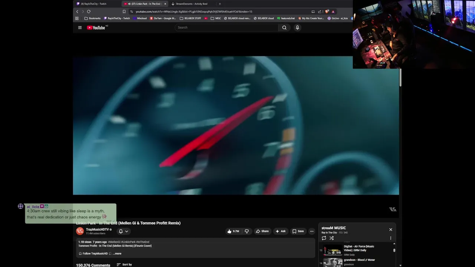Viewport: 475px width, 267px height.
Task: Open the Da Fam - Google Maps bookmark
Action: (x=163, y=18)
